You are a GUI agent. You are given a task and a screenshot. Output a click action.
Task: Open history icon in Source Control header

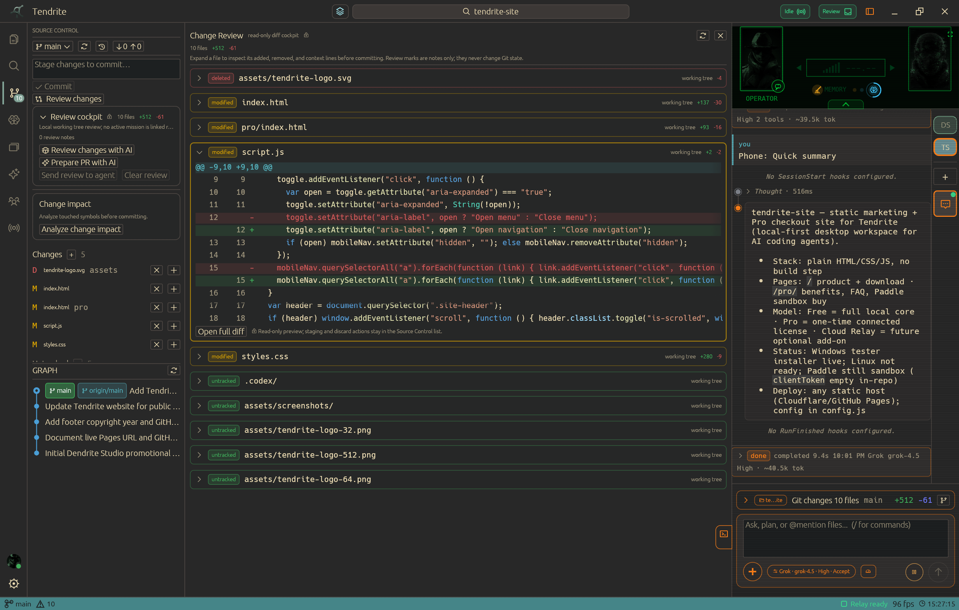(102, 47)
